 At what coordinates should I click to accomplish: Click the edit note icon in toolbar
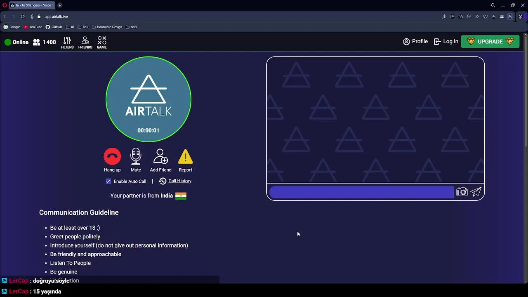coord(453,16)
